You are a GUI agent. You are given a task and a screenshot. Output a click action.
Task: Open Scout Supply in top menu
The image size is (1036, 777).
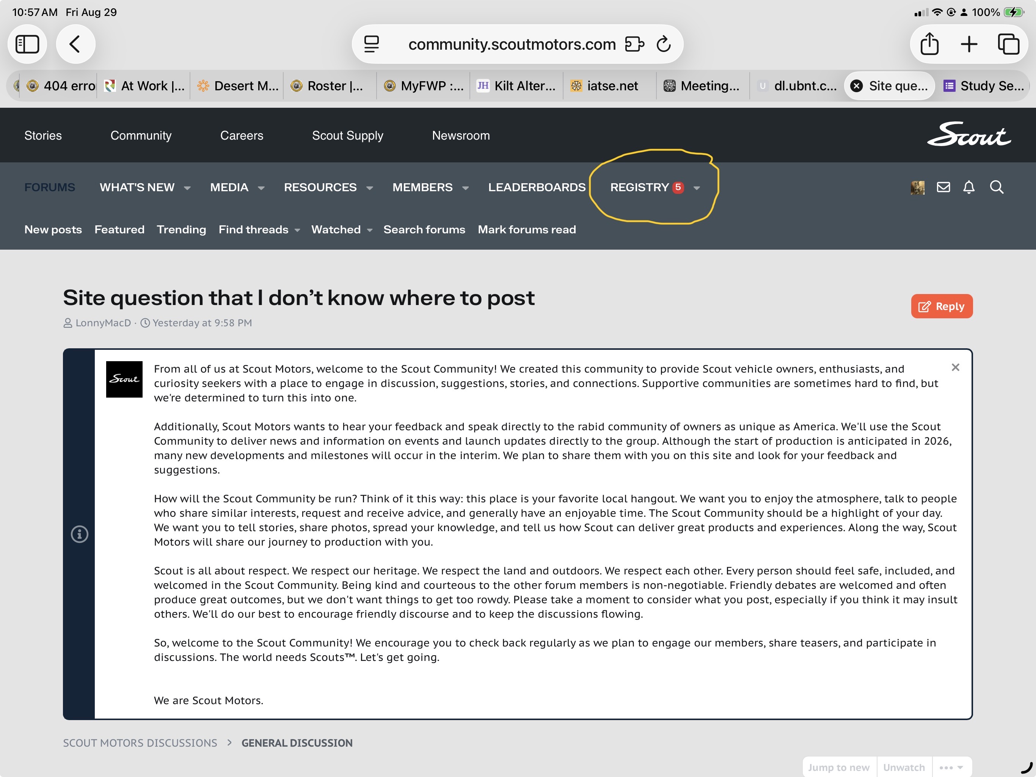pos(347,135)
